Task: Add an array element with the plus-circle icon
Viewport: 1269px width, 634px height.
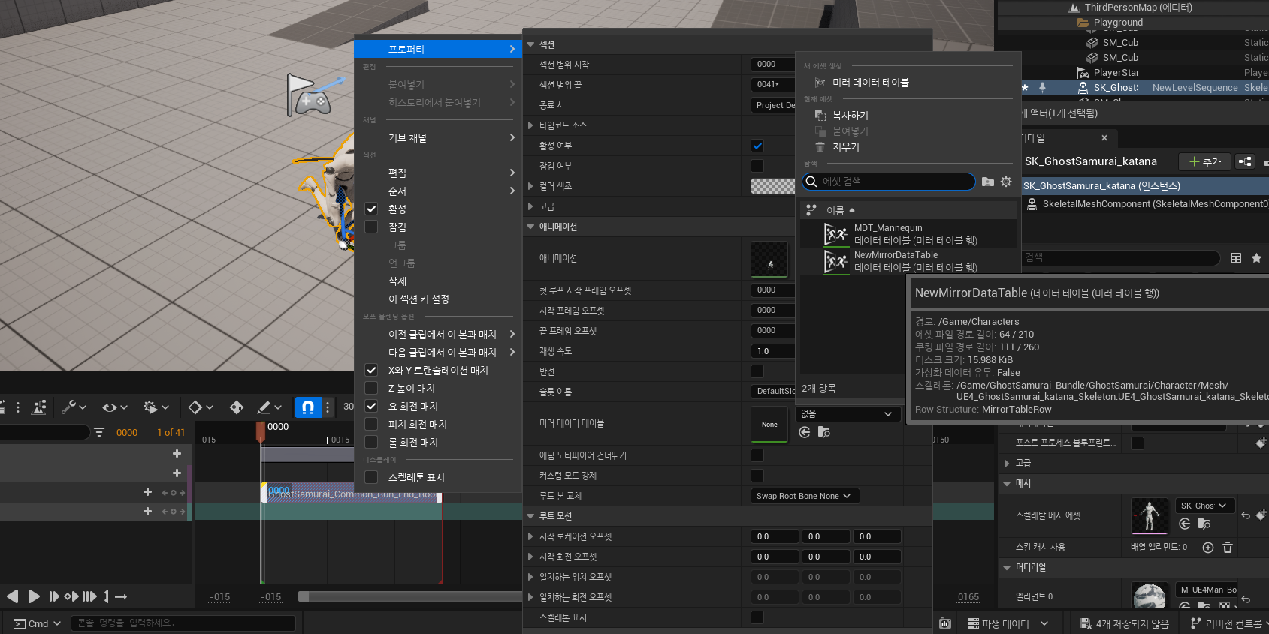Action: [1208, 548]
